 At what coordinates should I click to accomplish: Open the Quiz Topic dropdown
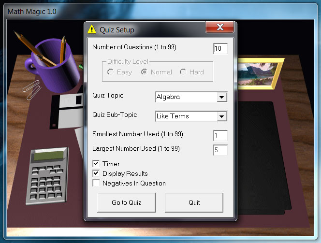coord(221,97)
